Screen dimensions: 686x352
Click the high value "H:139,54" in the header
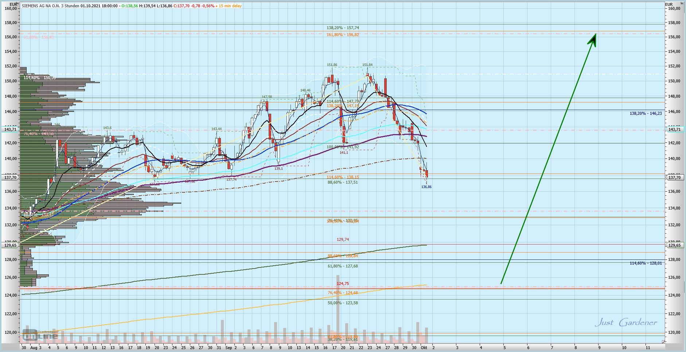[x=147, y=6]
